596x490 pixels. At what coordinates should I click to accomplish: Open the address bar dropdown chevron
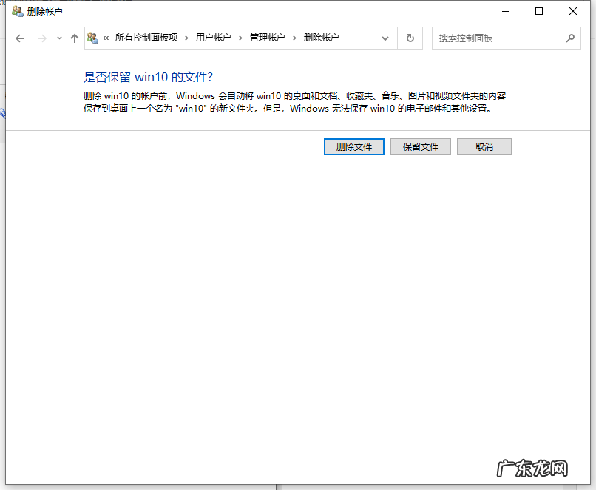pos(385,38)
